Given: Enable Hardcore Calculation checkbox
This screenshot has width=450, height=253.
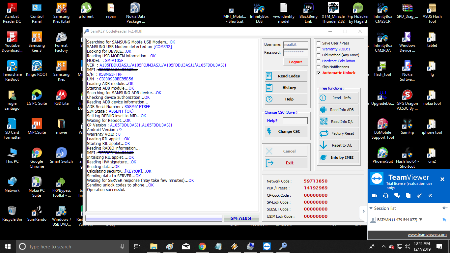Looking at the screenshot, I should (319, 61).
